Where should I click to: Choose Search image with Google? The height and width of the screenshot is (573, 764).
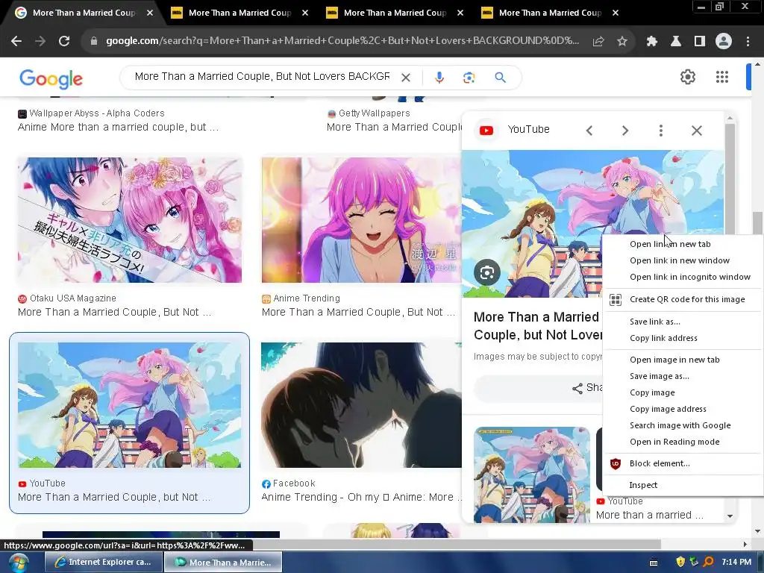click(682, 425)
